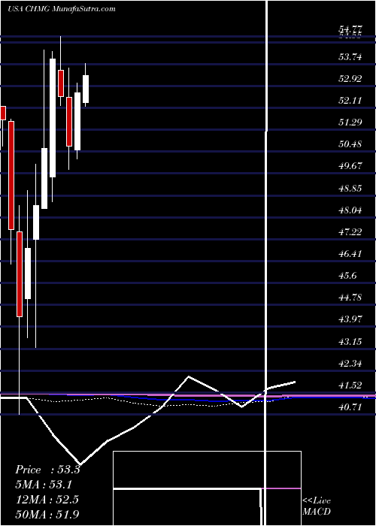Click the last white candlestick on the right
The image size is (376, 526).
pos(86,89)
